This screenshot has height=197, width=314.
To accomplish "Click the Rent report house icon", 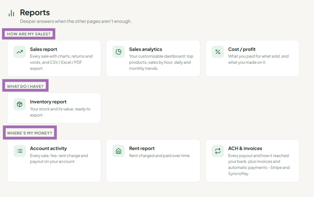I will (119, 151).
